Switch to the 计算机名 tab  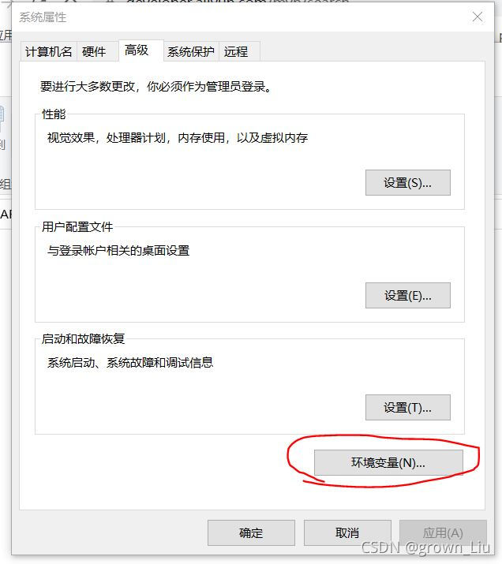click(48, 52)
